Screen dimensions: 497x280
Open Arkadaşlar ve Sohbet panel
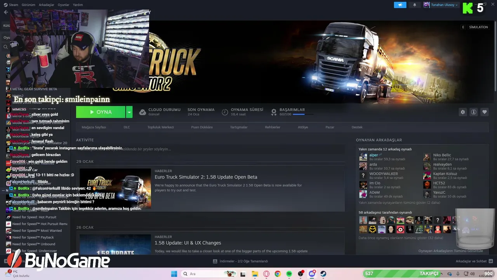coord(474,261)
